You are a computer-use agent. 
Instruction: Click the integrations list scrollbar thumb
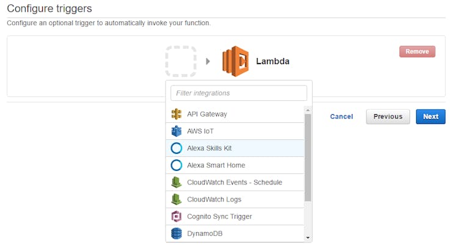[308, 158]
